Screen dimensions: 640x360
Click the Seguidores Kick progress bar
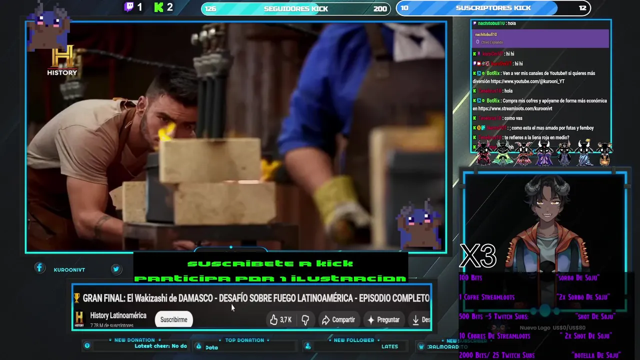tap(296, 8)
